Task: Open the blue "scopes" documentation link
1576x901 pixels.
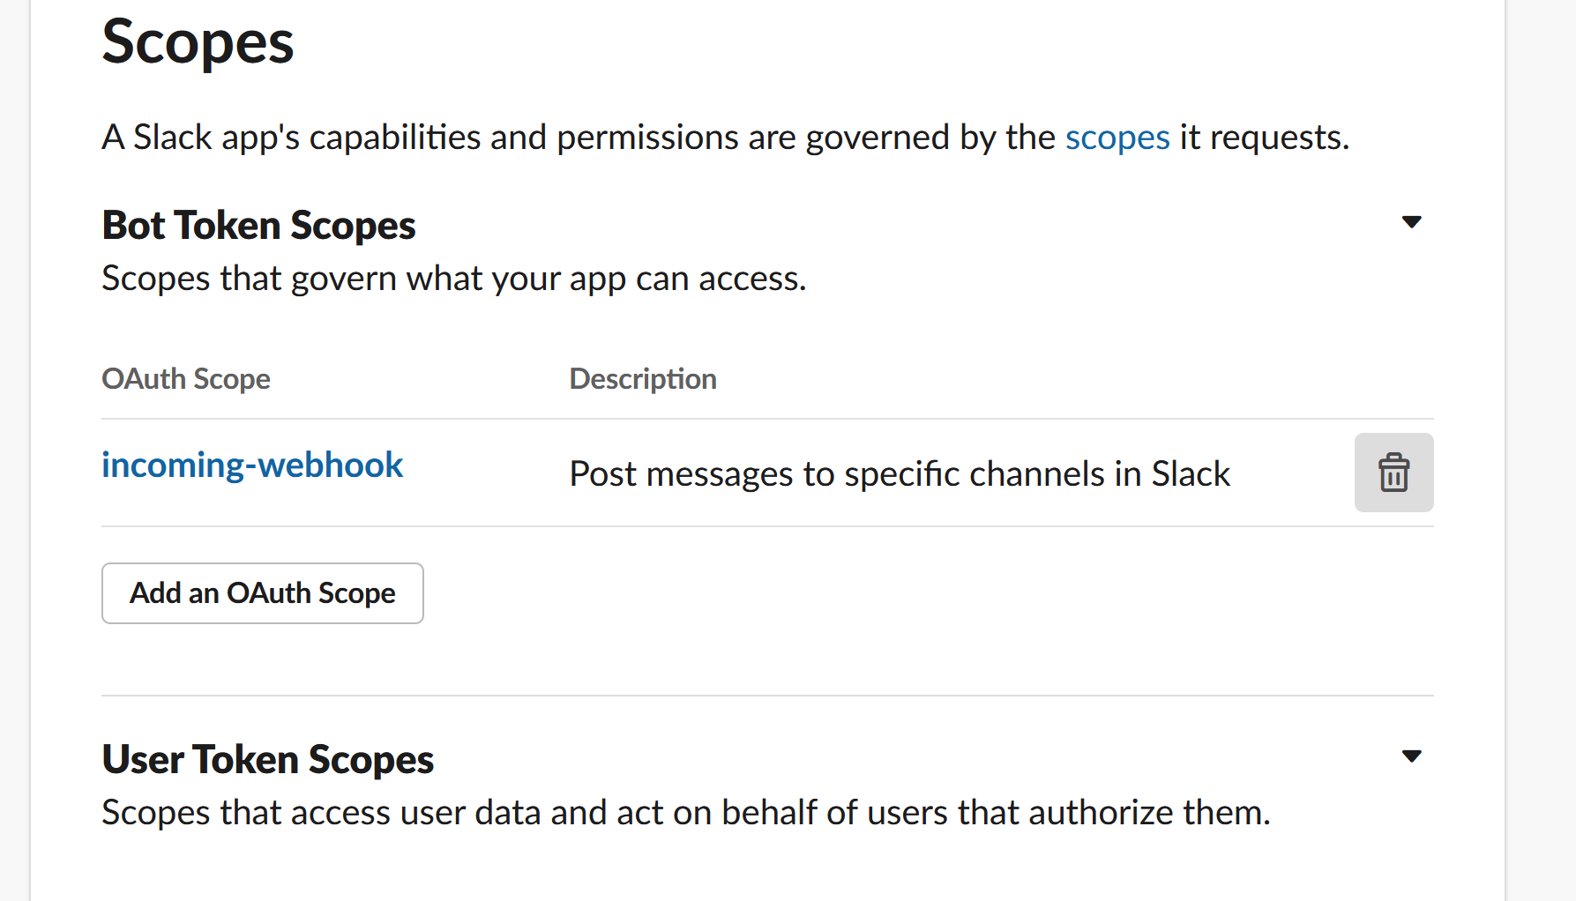Action: (1117, 138)
